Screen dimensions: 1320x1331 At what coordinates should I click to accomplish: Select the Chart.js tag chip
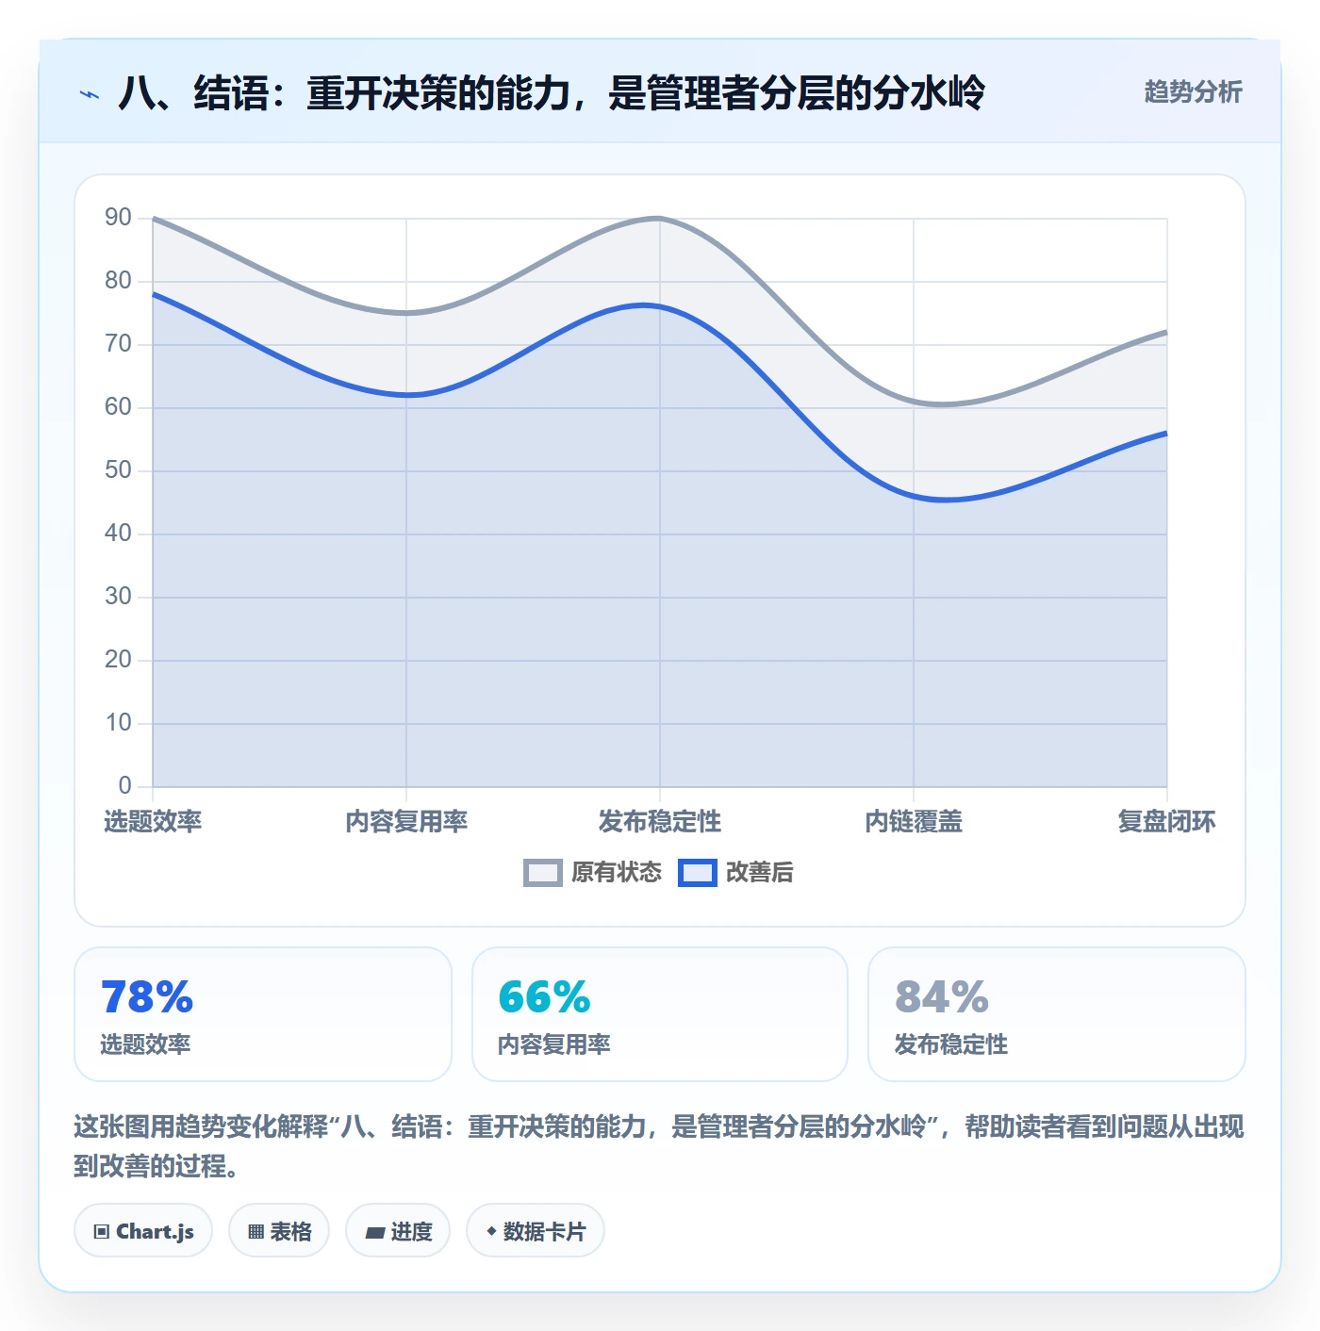pos(143,1230)
